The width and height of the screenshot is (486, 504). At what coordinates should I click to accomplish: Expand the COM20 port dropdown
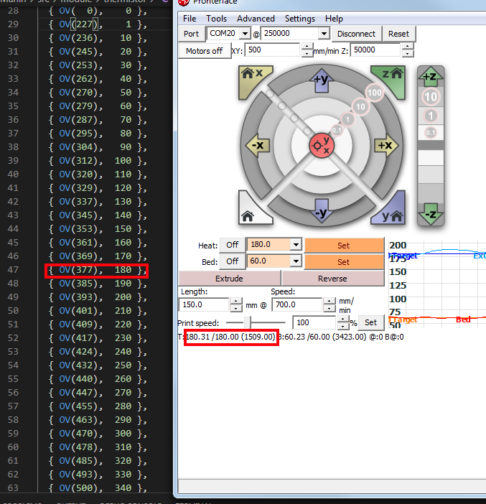245,34
